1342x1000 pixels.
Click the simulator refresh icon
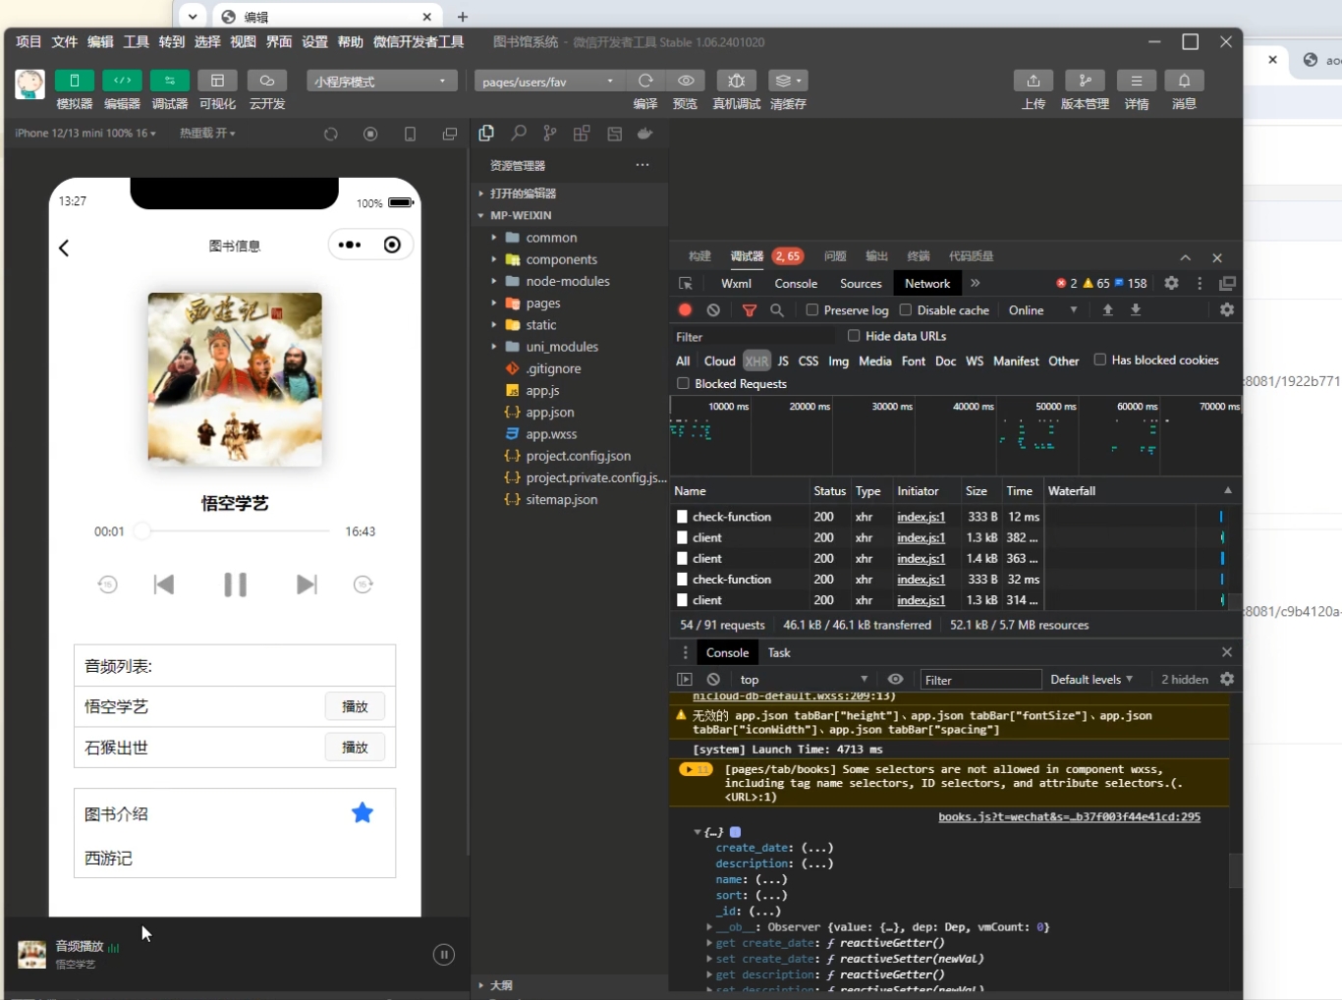coord(331,134)
